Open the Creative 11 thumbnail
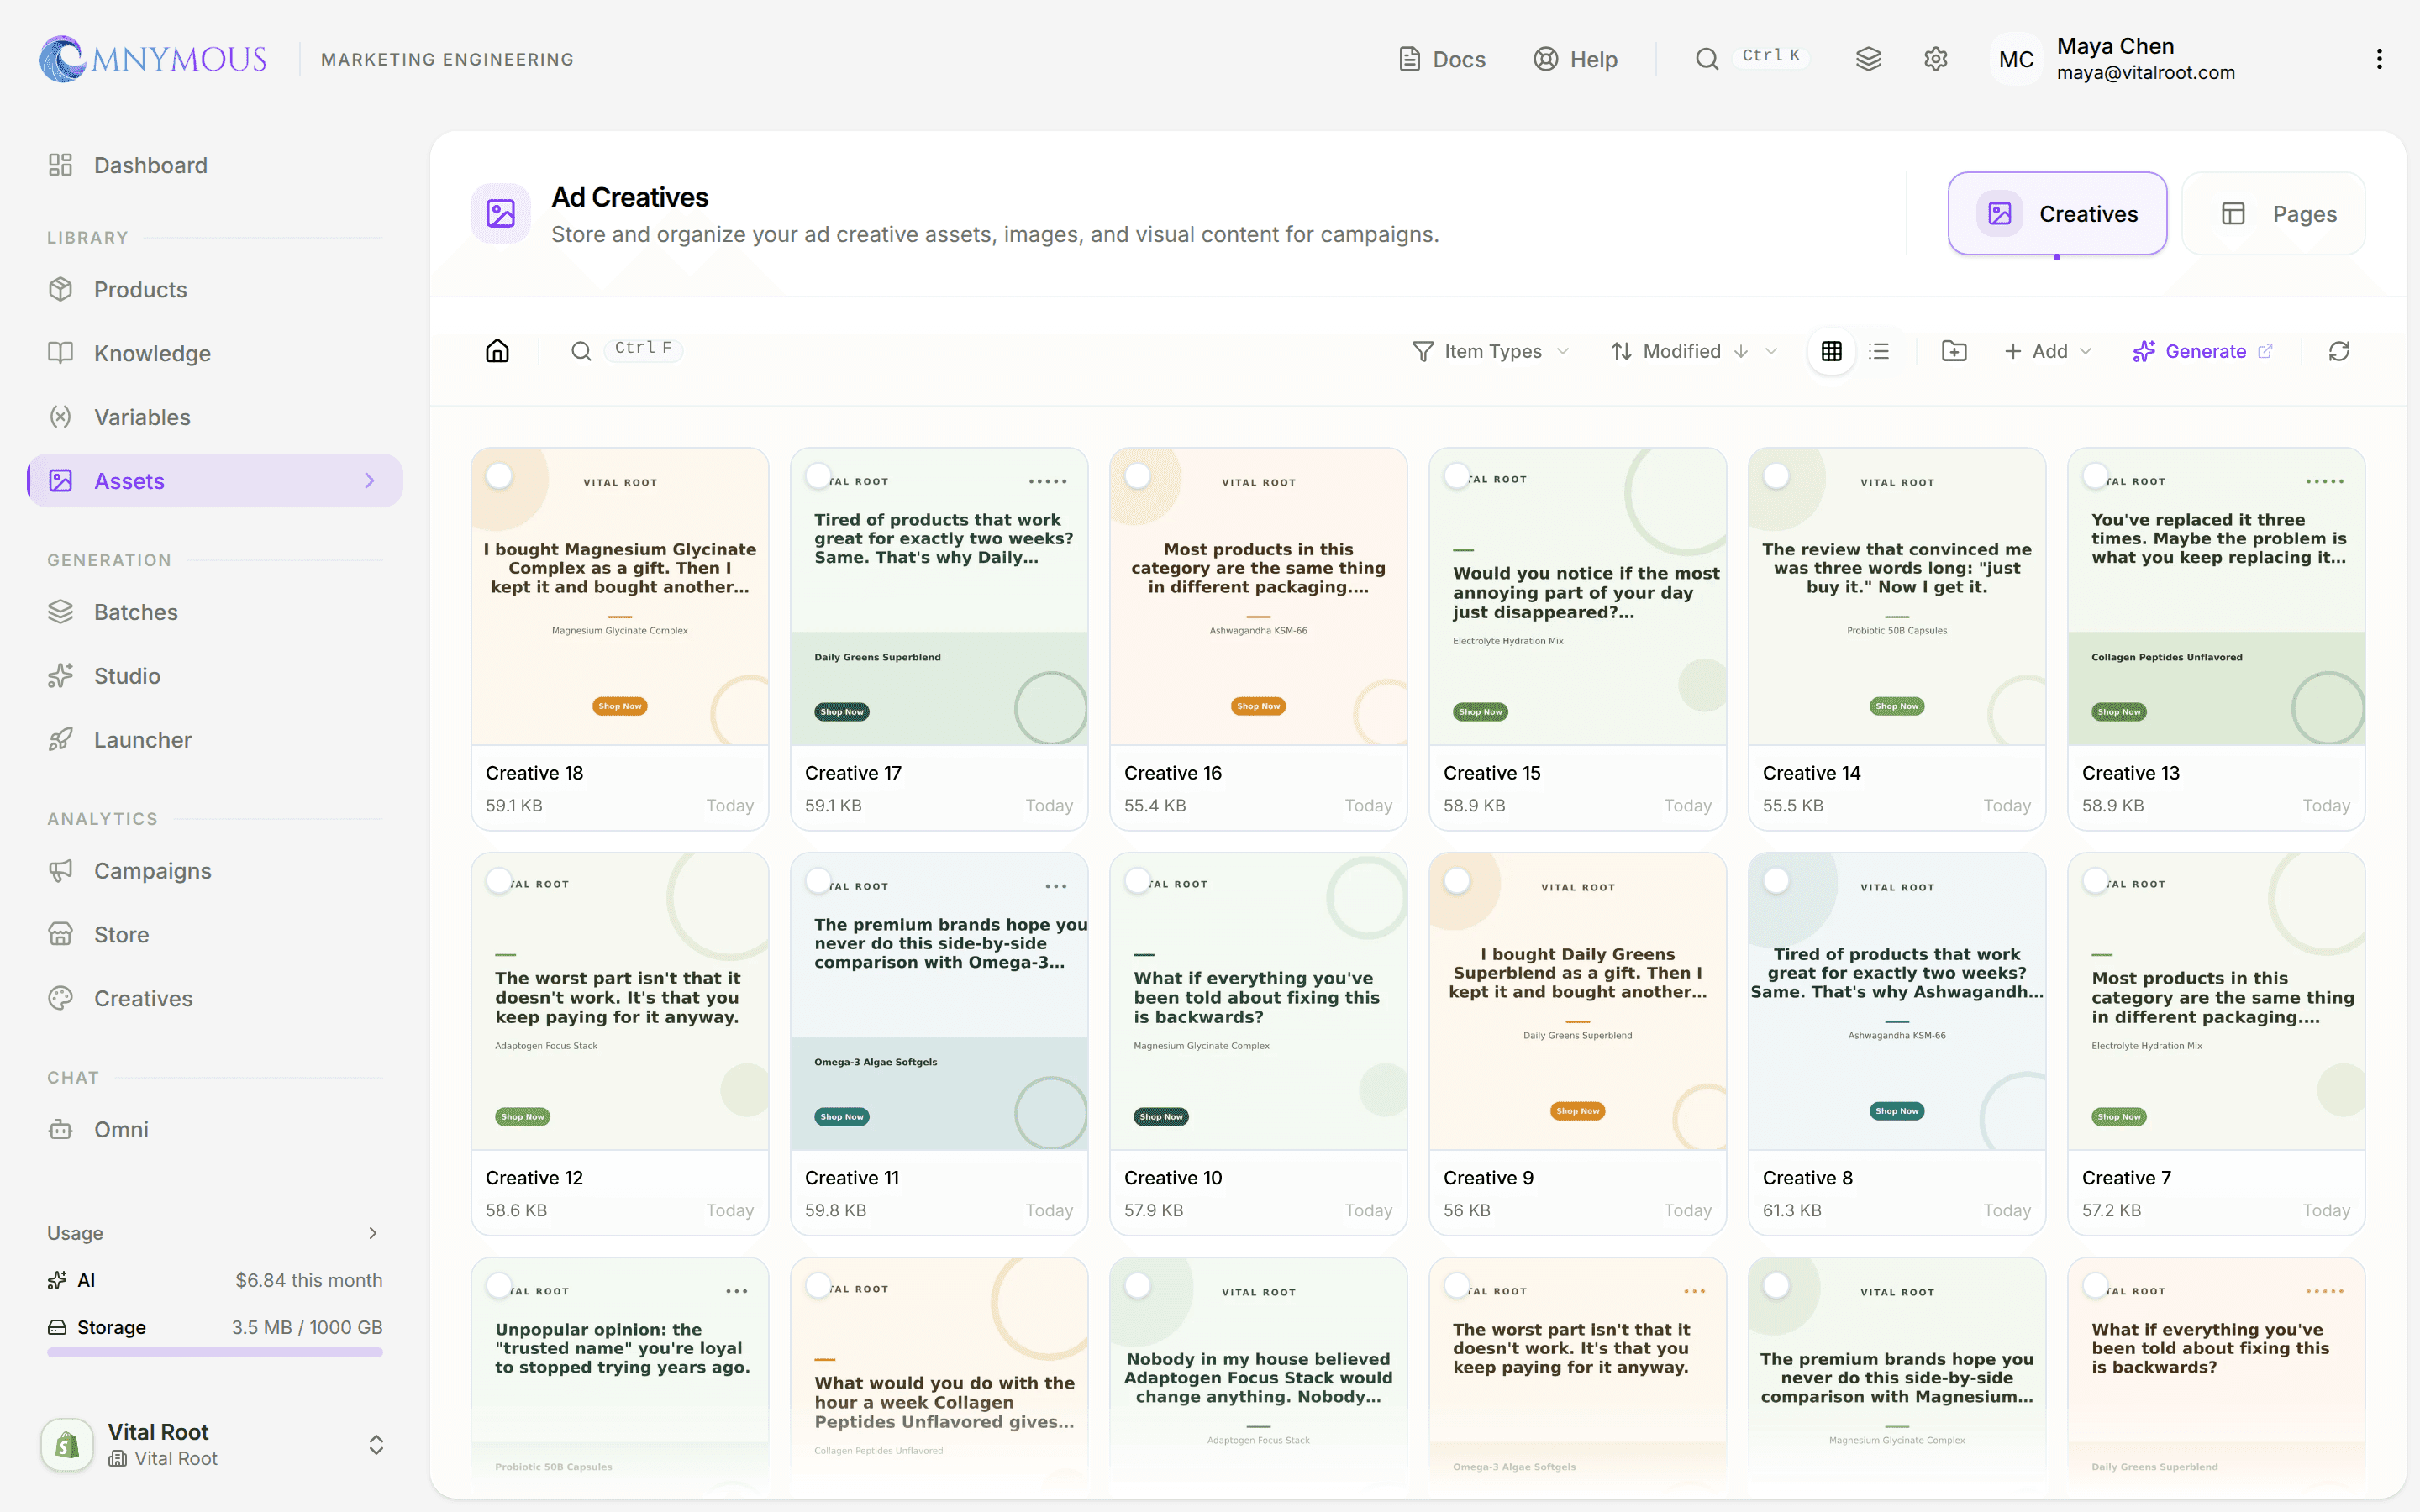Image resolution: width=2420 pixels, height=1512 pixels. pos(938,1001)
